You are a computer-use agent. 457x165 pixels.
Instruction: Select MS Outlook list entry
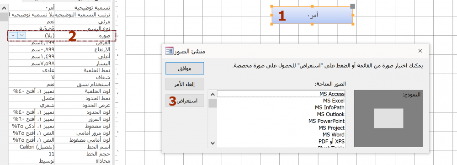tap(330, 114)
